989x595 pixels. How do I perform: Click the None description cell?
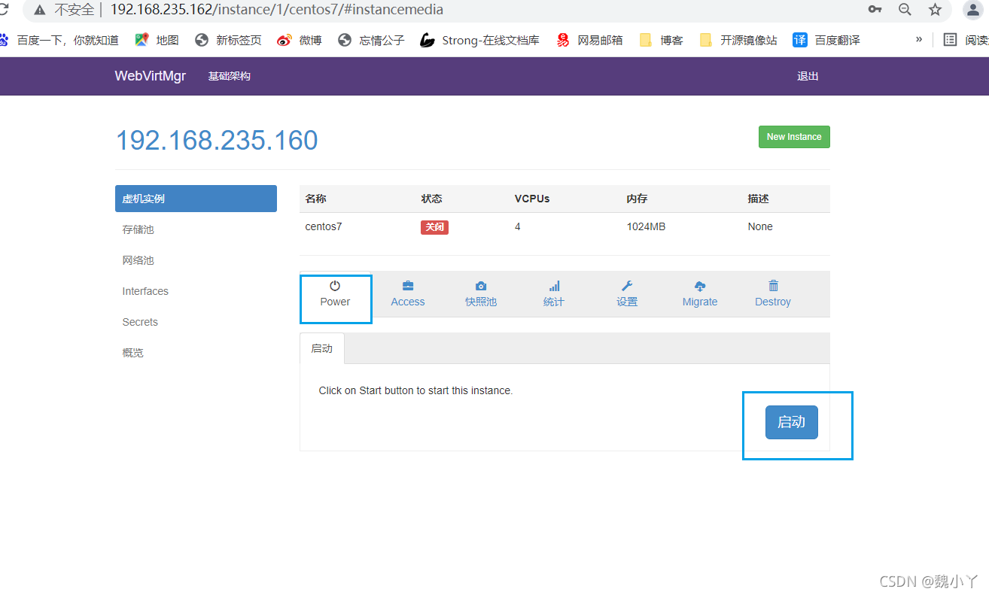tap(760, 226)
